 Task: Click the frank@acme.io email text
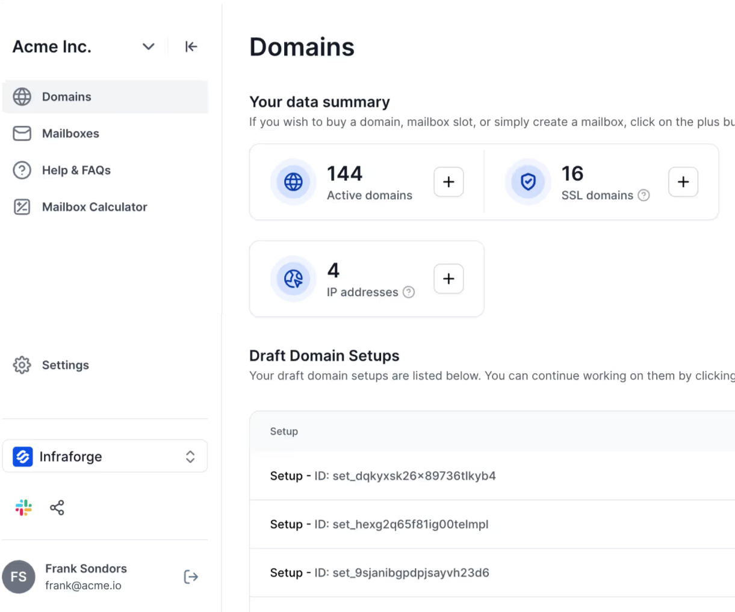pyautogui.click(x=83, y=586)
